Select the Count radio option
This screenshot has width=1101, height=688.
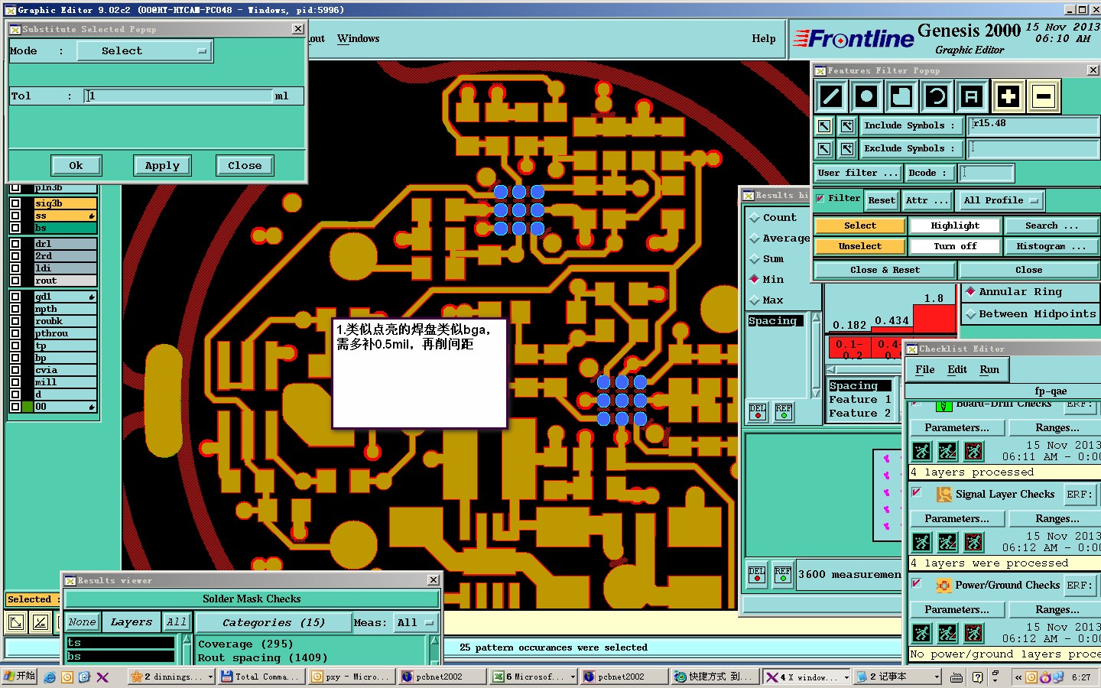[x=755, y=218]
